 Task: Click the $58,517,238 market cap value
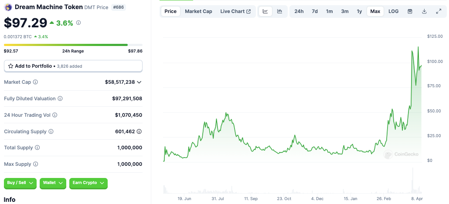(120, 82)
